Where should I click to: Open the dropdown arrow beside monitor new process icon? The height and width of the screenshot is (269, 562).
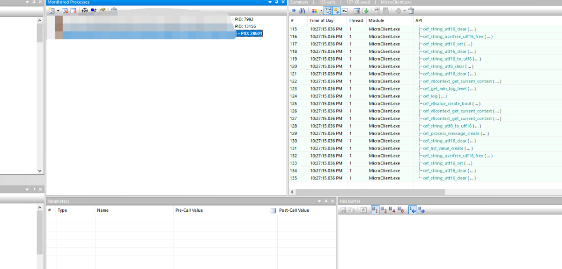[x=58, y=10]
